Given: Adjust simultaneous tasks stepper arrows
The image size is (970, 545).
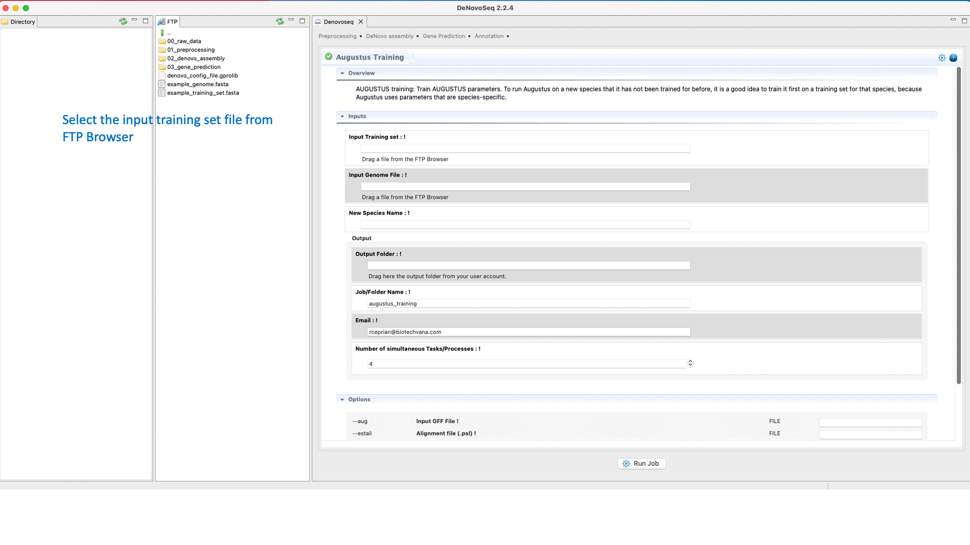Looking at the screenshot, I should click(x=690, y=363).
